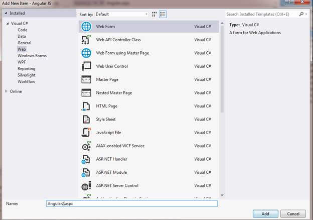Click the Web API Controller Class icon

86,40
